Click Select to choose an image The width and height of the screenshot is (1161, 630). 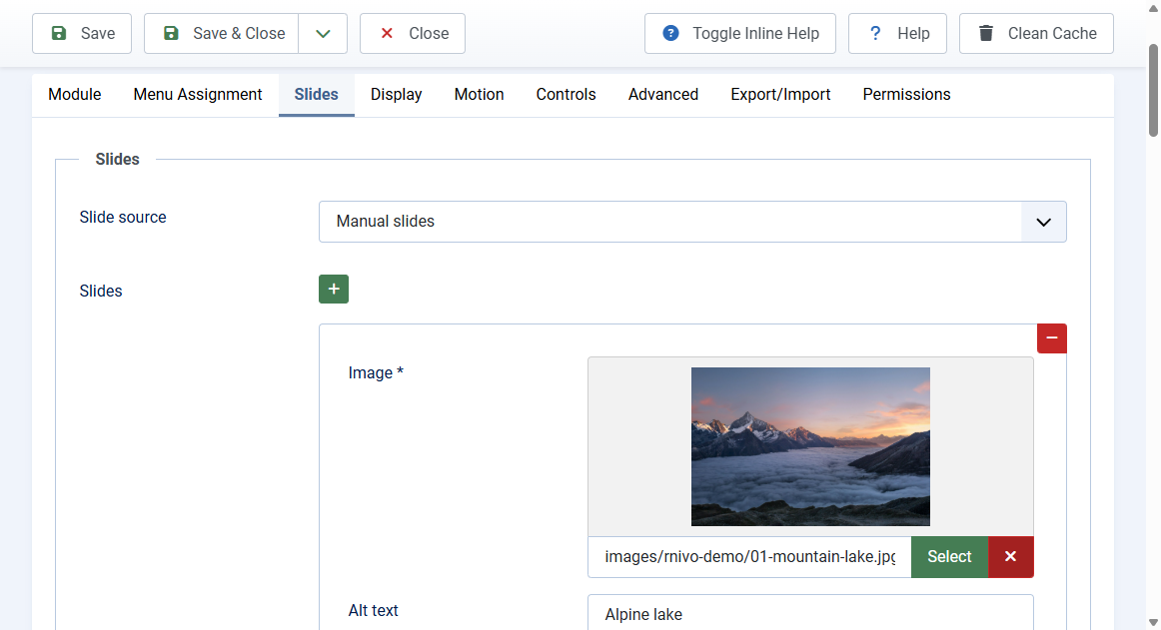[x=949, y=557]
